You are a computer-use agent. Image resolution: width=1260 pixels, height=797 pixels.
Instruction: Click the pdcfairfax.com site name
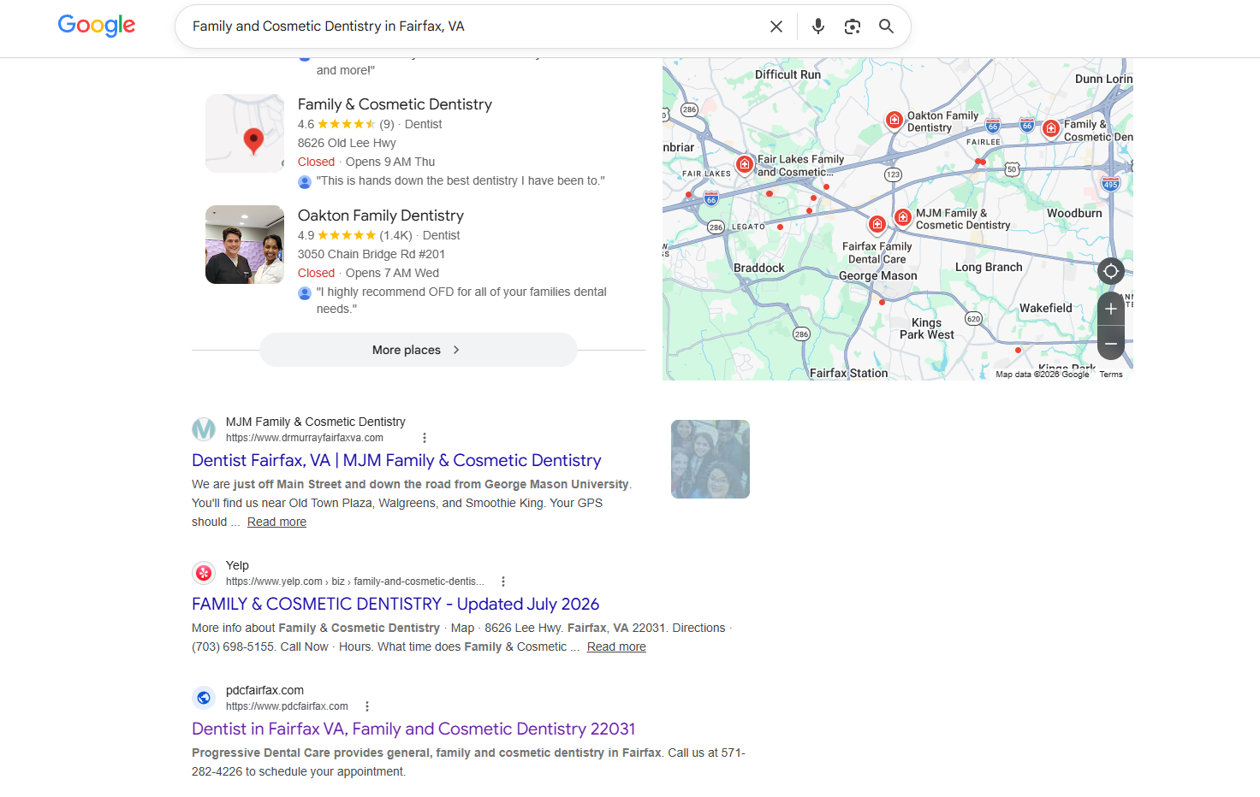[264, 690]
